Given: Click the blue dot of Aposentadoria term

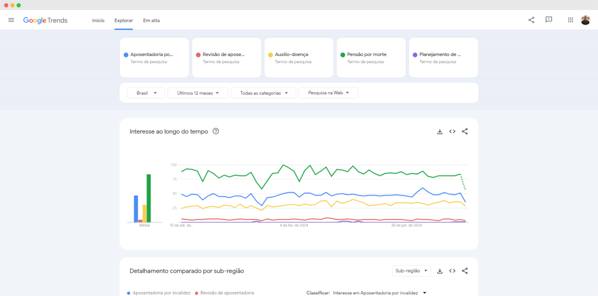Looking at the screenshot, I should click(x=126, y=55).
